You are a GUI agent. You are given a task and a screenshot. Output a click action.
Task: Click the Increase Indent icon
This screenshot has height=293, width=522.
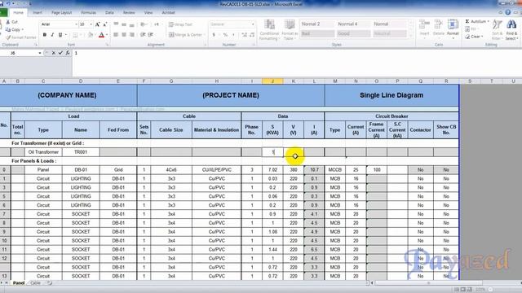[151, 34]
